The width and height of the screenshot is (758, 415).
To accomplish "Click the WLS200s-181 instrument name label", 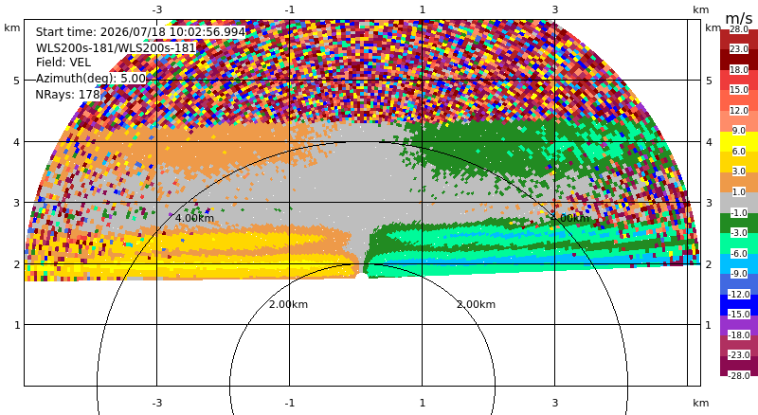I will [116, 48].
